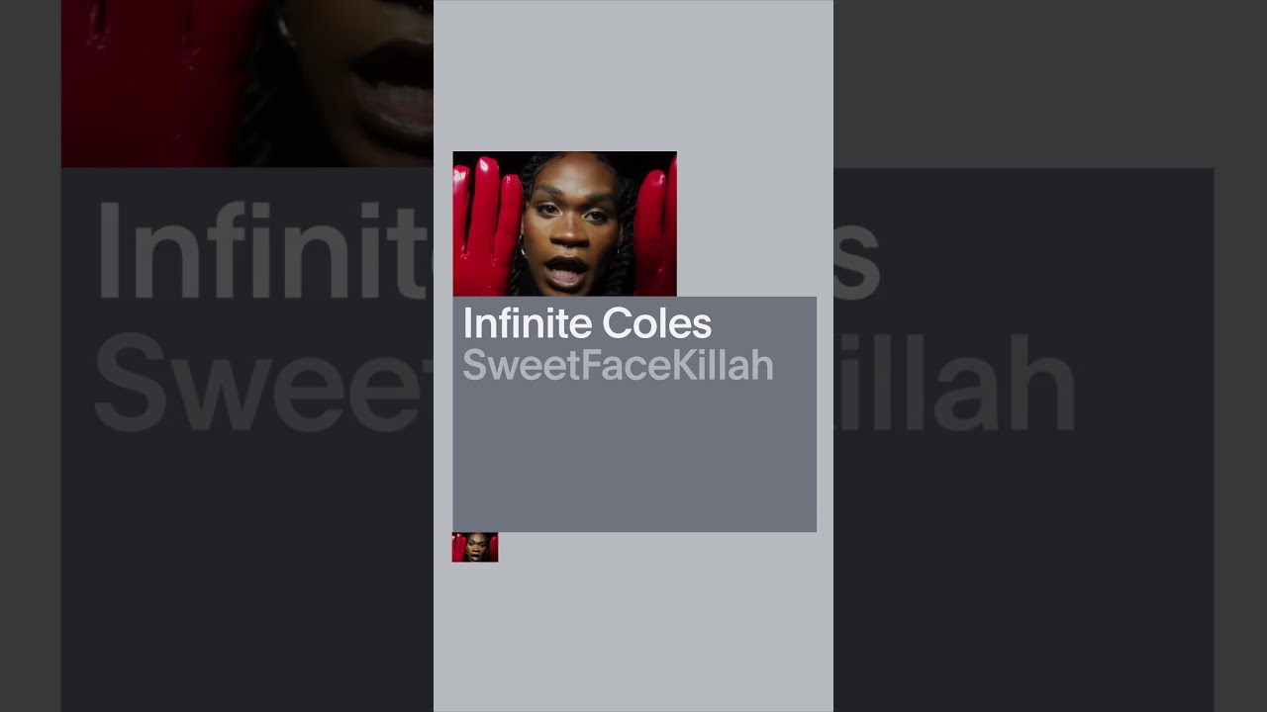Click the dark gray region top right of the video
Image resolution: width=1267 pixels, height=712 pixels.
click(1023, 83)
